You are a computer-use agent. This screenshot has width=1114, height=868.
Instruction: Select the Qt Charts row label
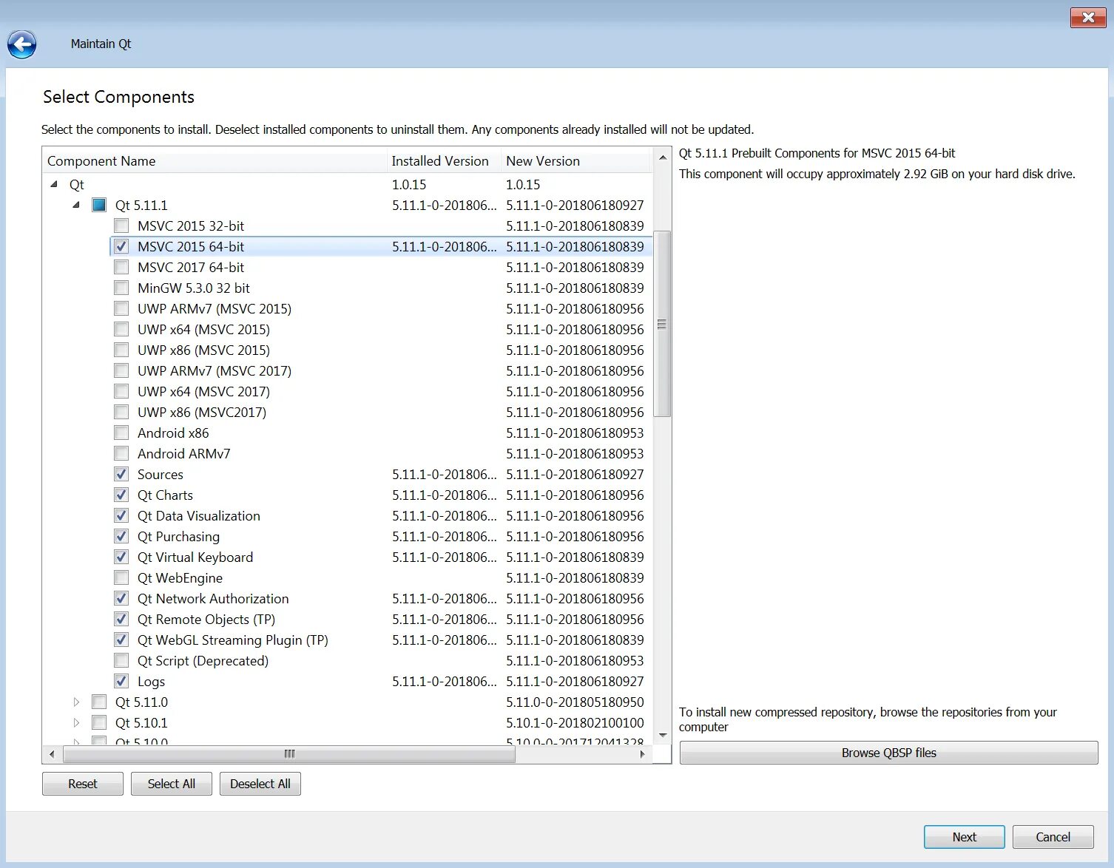click(x=165, y=495)
